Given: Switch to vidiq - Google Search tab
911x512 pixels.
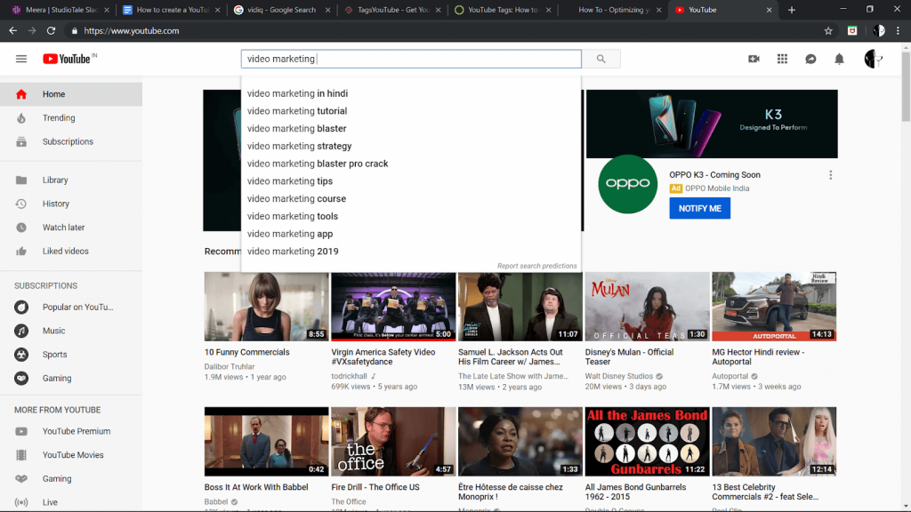Looking at the screenshot, I should click(x=281, y=10).
